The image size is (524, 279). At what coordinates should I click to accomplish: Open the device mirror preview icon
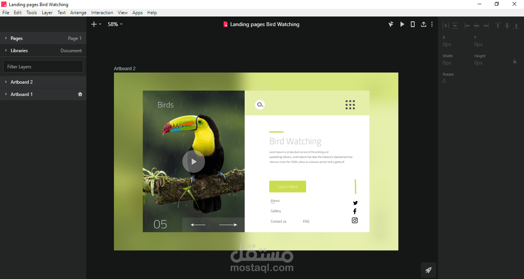[413, 24]
